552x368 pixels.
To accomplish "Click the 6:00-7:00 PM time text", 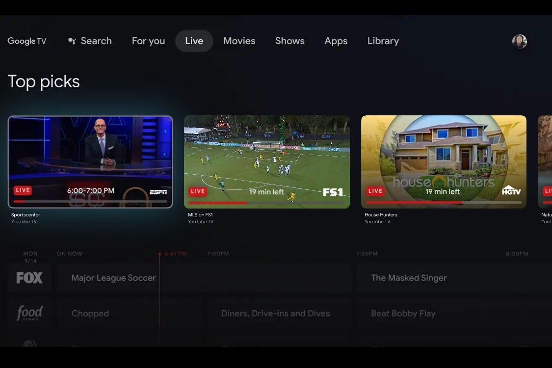I will pyautogui.click(x=91, y=190).
